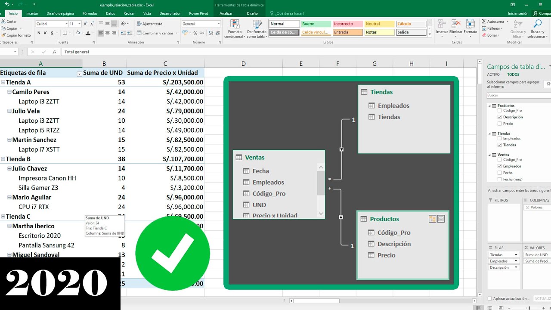This screenshot has height=310, width=551.
Task: Check Código_Pro under Productos
Action: pos(499,111)
